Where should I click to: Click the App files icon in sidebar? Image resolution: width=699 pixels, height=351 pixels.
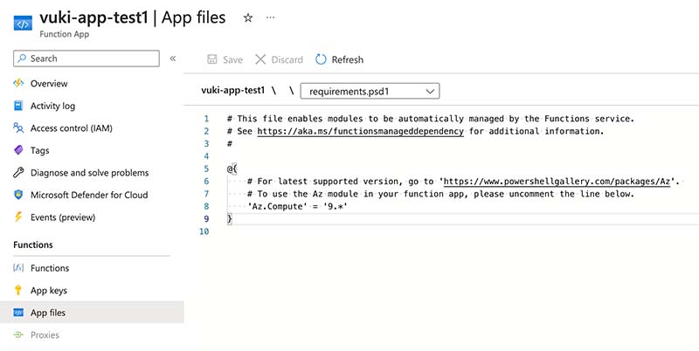(18, 313)
